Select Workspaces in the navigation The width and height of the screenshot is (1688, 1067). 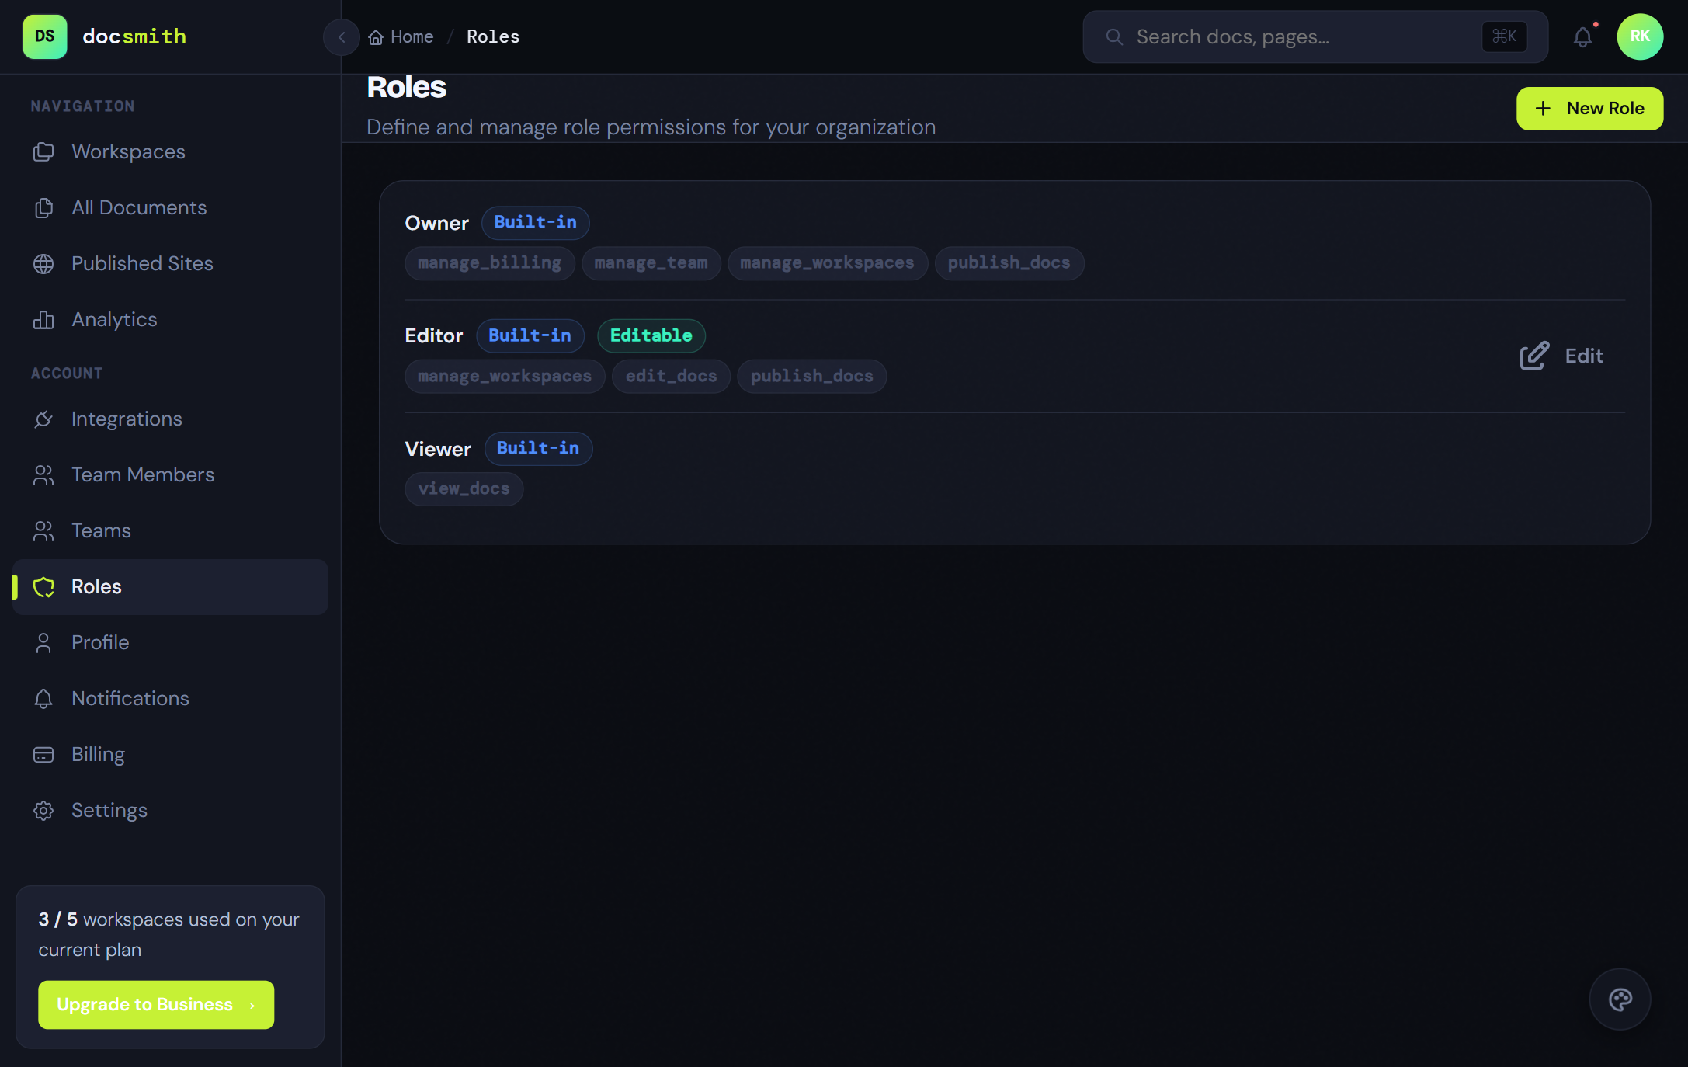point(128,152)
